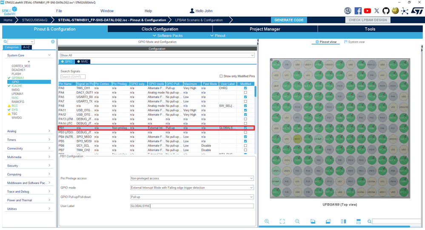Rotate the chip view clockwise
The height and width of the screenshot is (230, 425).
pos(313,221)
